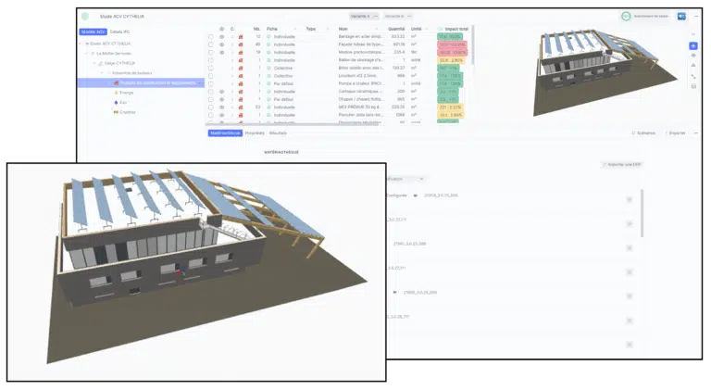The width and height of the screenshot is (711, 390).
Task: Toggle the eye visibility in the first table row
Action: [221, 36]
